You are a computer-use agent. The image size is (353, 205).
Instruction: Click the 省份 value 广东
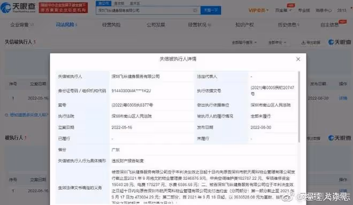coord(116,149)
